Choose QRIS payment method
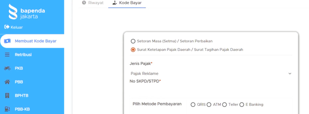Image resolution: width=309 pixels, height=114 pixels. point(193,105)
